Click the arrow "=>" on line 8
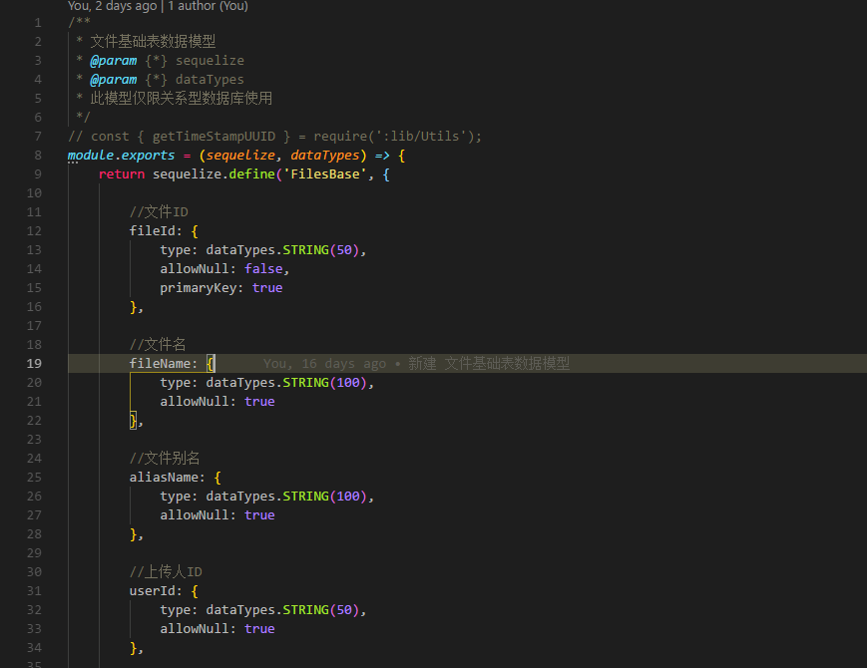The image size is (867, 668). [x=379, y=155]
